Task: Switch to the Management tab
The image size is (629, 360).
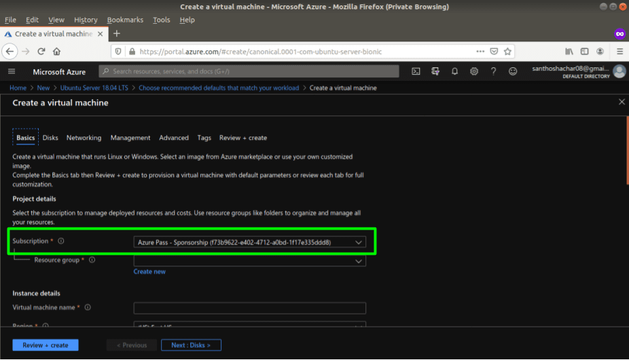Action: pos(130,138)
